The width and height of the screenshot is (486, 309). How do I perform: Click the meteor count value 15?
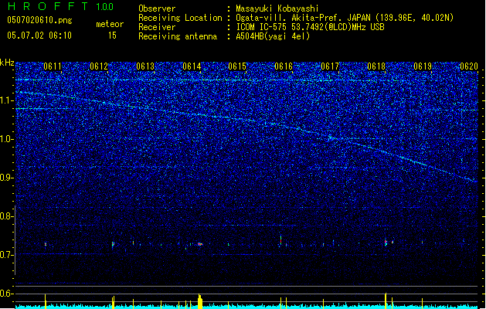[112, 35]
